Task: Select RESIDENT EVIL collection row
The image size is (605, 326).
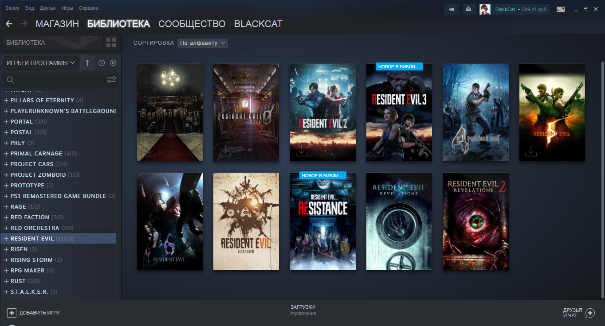Action: [x=58, y=238]
